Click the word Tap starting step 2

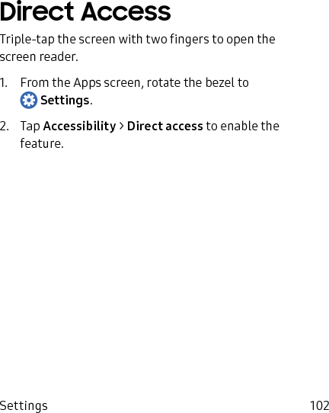(30, 126)
